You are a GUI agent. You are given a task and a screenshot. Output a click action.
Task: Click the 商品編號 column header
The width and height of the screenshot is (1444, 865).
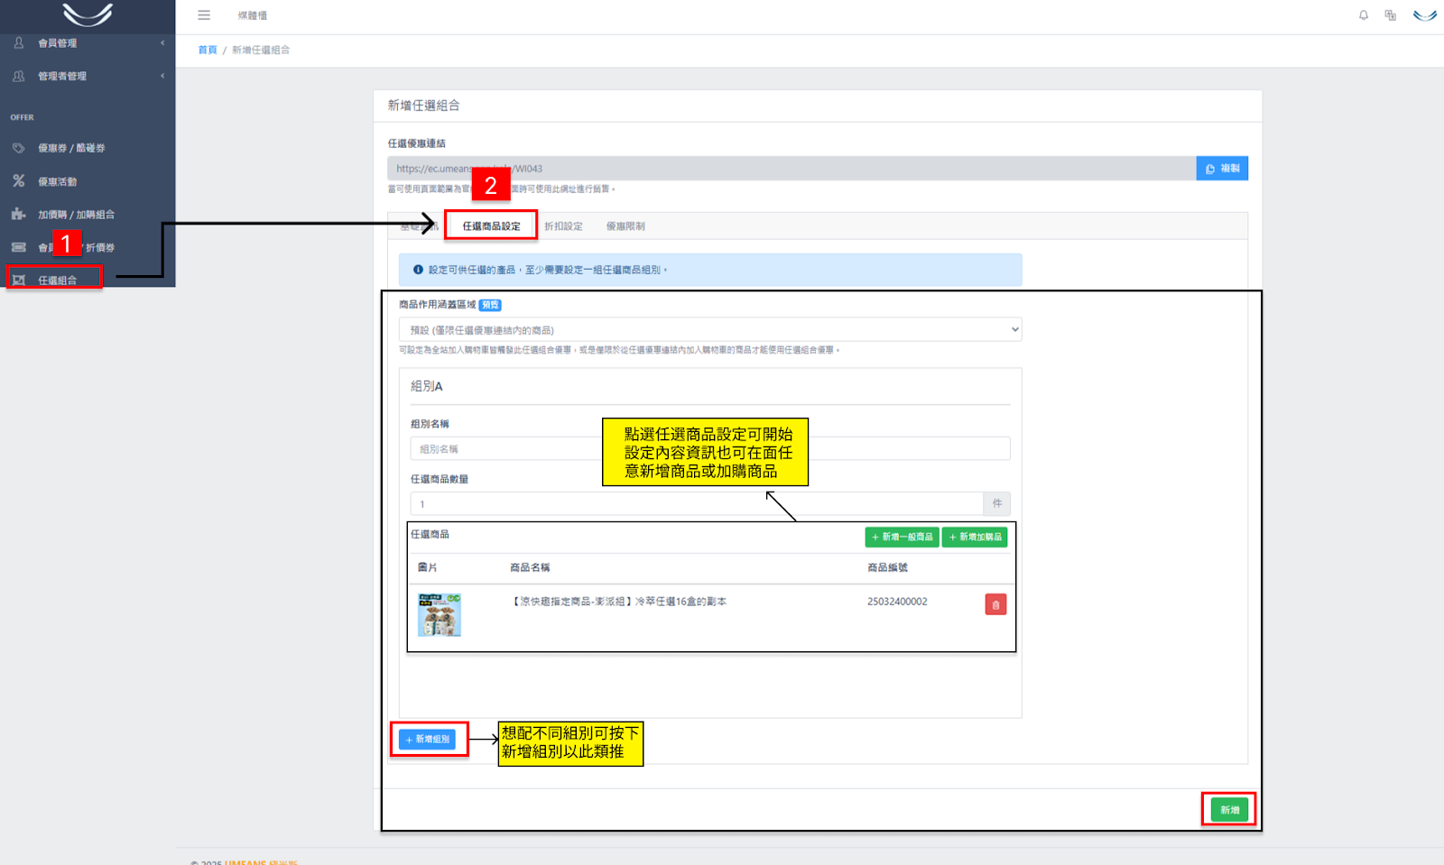tap(887, 567)
